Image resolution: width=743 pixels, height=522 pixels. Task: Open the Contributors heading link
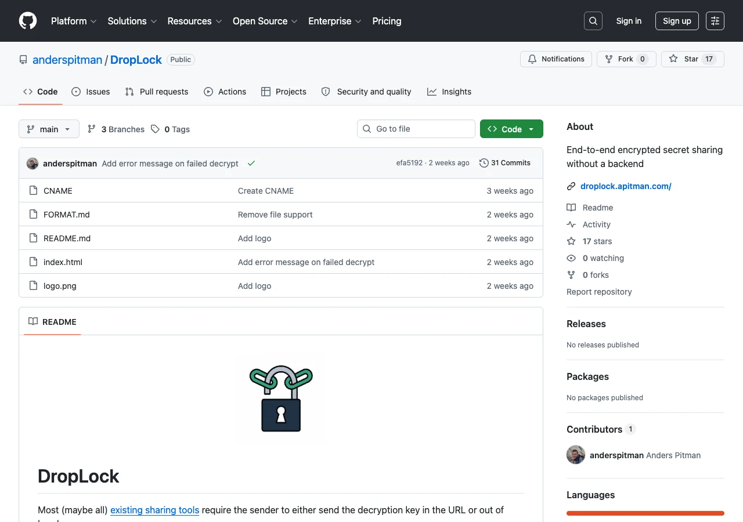tap(601, 429)
